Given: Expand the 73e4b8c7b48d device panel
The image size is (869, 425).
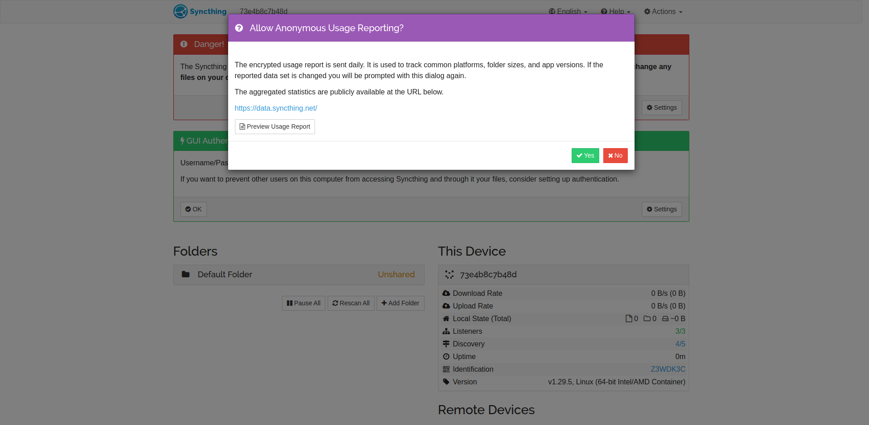Looking at the screenshot, I should click(x=563, y=275).
